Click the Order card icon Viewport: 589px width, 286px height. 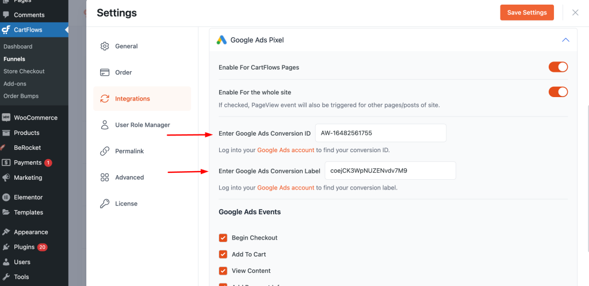[105, 72]
